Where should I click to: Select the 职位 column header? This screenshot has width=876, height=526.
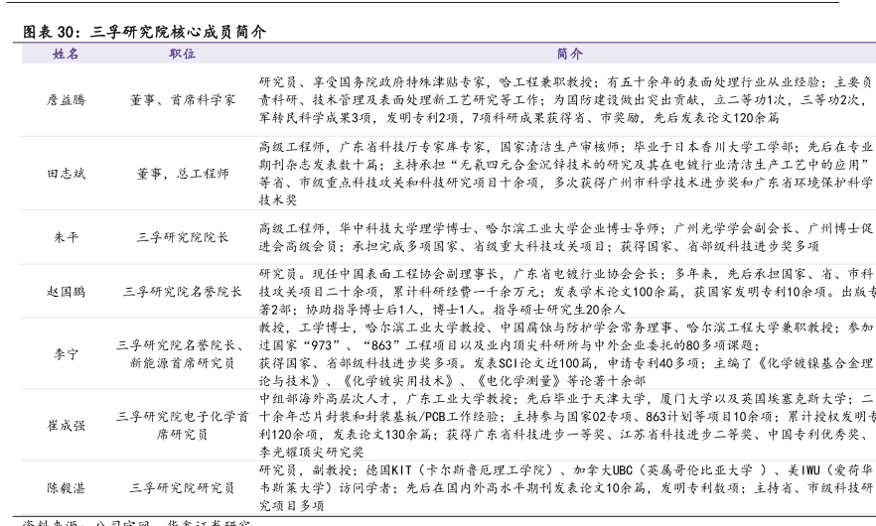pos(182,54)
